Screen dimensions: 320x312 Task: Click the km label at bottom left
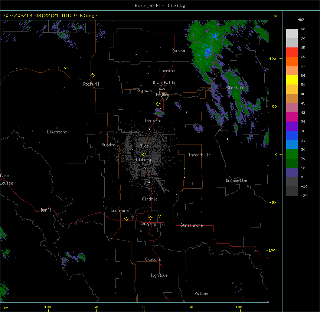(6, 308)
